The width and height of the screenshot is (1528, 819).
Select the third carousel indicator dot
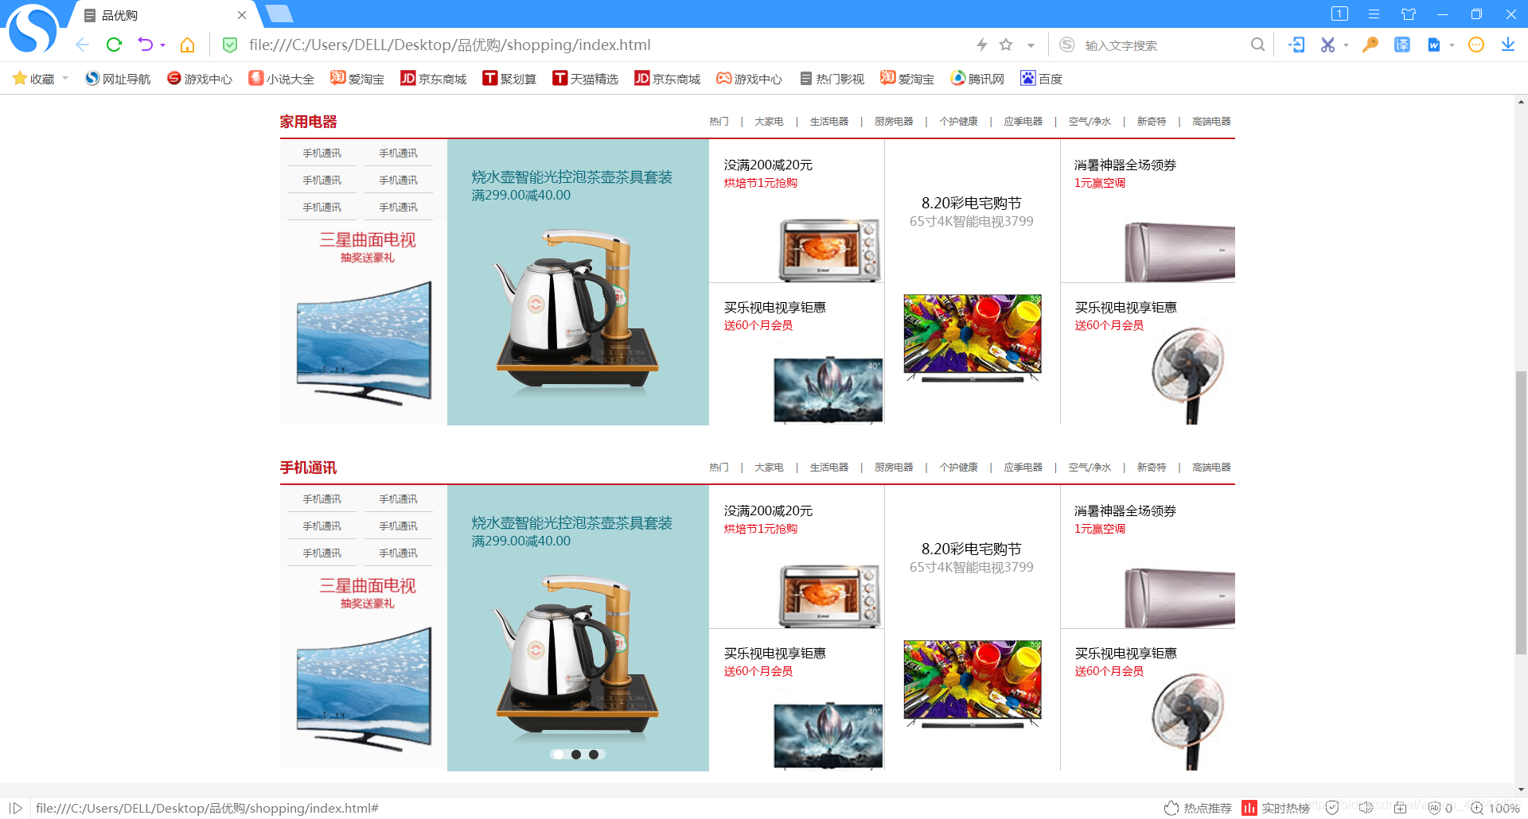[x=594, y=754]
